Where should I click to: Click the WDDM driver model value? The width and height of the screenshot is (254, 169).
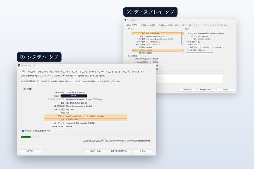[201, 50]
